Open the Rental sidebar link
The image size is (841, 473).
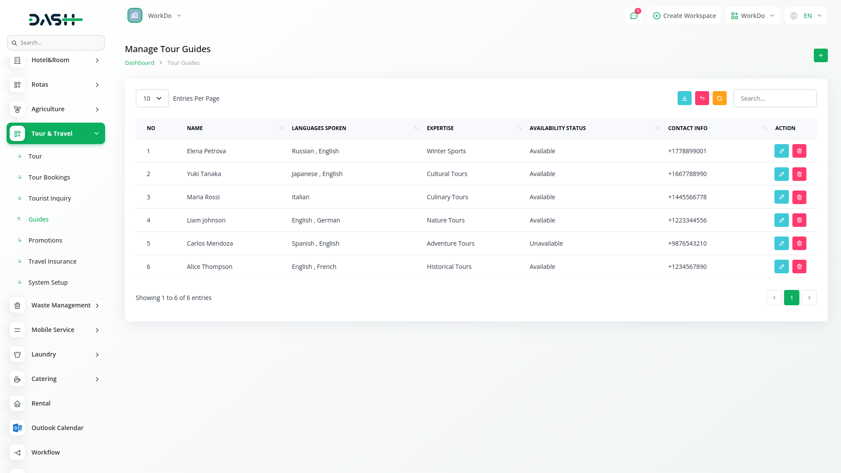[41, 403]
